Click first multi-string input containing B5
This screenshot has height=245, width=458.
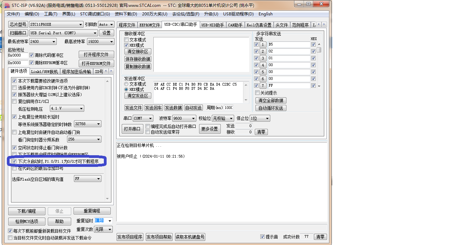point(289,45)
